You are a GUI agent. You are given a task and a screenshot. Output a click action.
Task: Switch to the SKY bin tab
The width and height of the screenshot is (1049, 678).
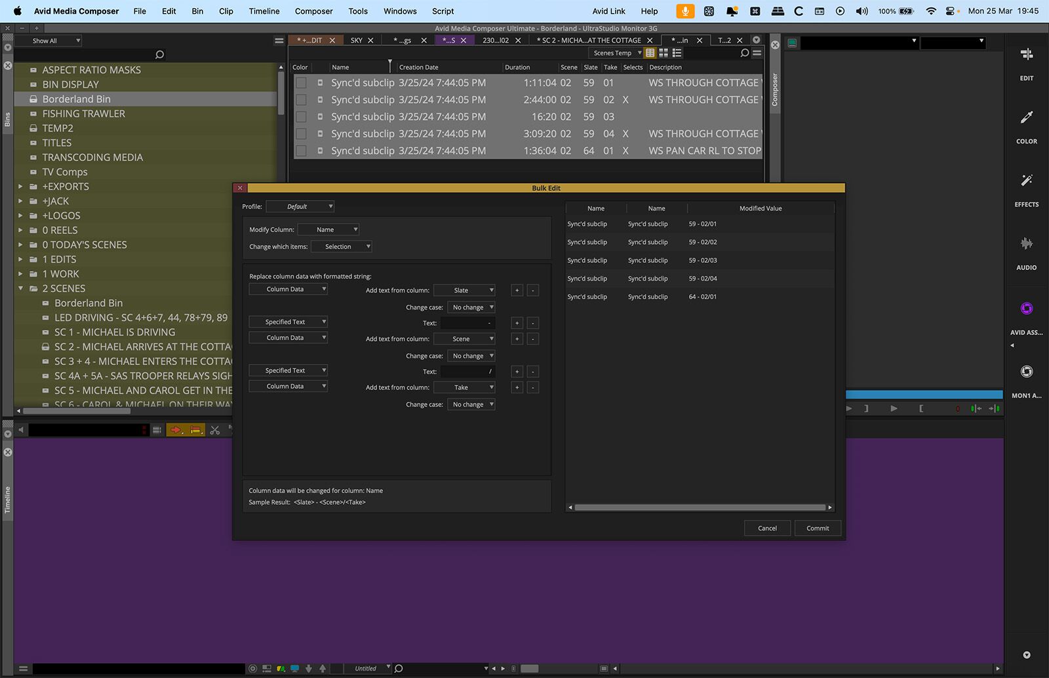(357, 40)
